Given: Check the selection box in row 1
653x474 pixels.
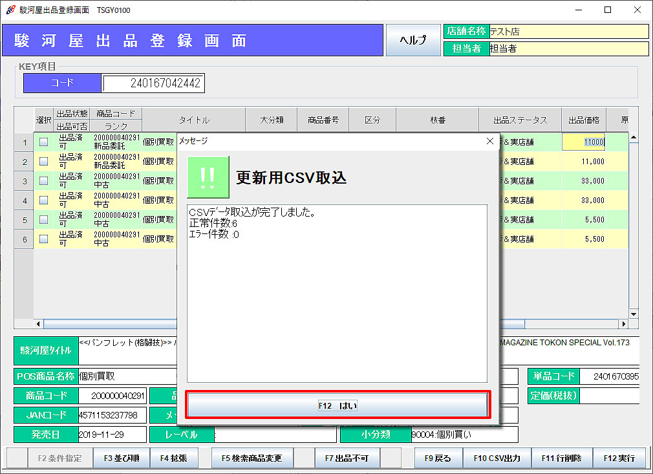Looking at the screenshot, I should [44, 142].
